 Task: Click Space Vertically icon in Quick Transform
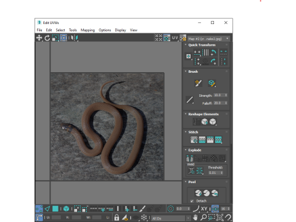click(x=223, y=61)
